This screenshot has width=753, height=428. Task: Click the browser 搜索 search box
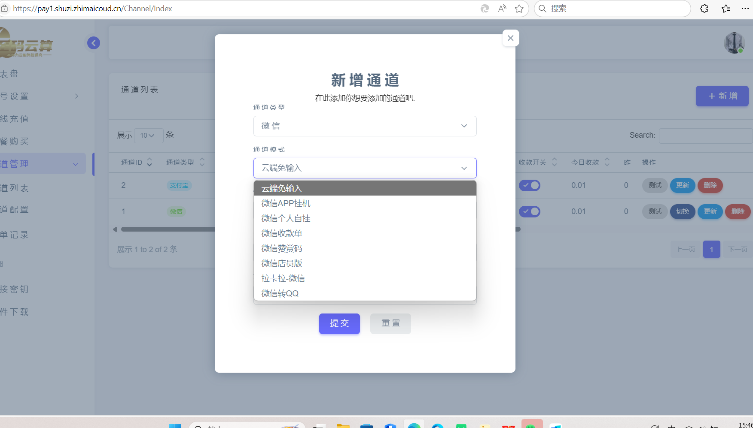pyautogui.click(x=612, y=9)
